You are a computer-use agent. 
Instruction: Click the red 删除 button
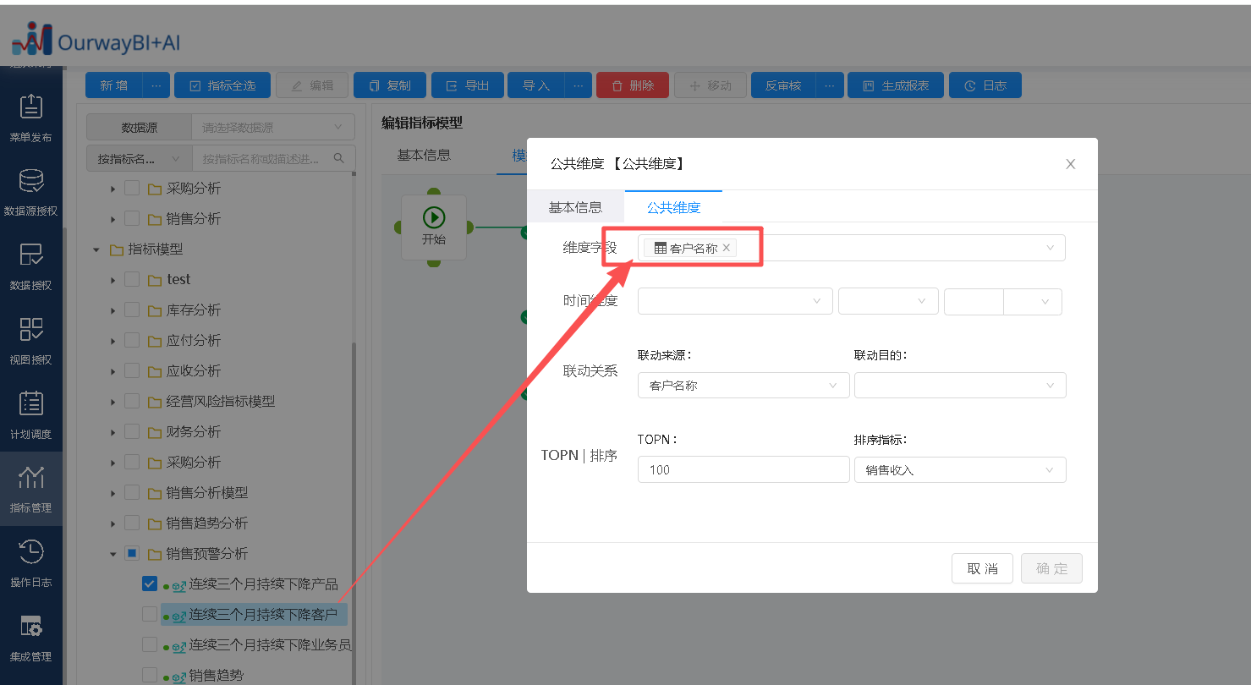pos(632,85)
